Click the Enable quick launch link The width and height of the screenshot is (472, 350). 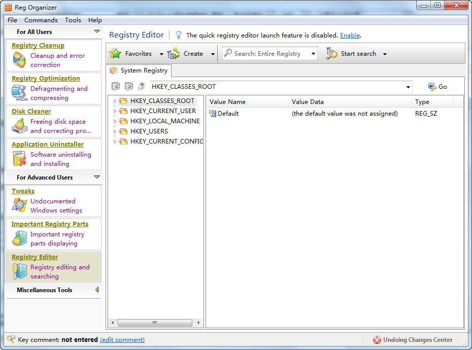(350, 35)
